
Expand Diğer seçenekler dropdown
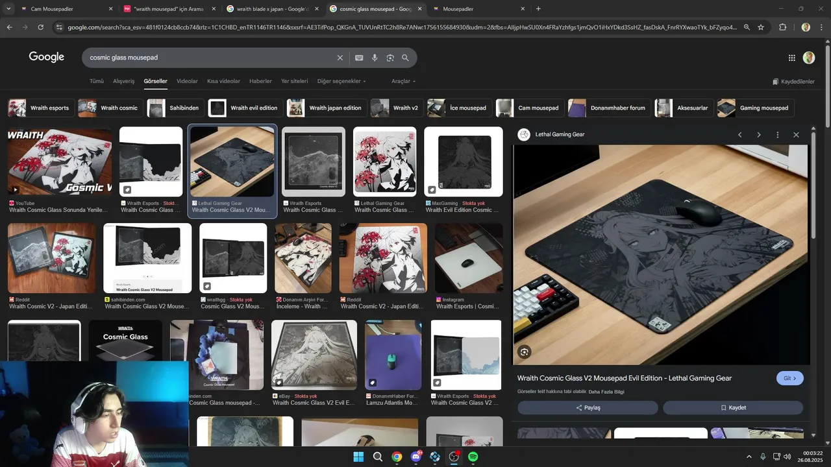341,81
